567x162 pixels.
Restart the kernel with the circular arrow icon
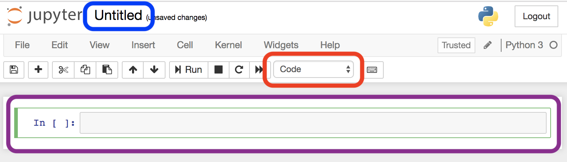[x=239, y=70]
